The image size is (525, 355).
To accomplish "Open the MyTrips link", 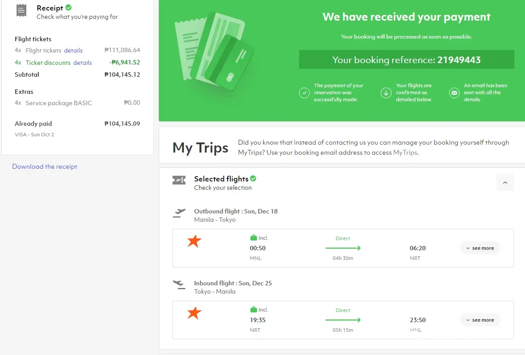I will point(405,153).
